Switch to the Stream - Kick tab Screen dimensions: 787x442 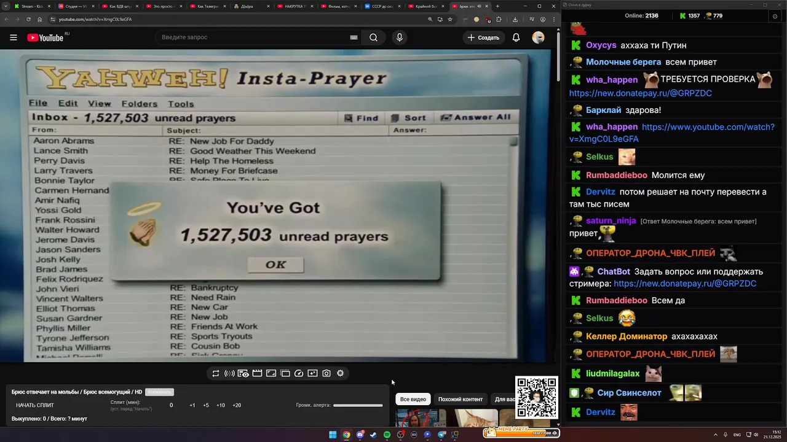(31, 6)
